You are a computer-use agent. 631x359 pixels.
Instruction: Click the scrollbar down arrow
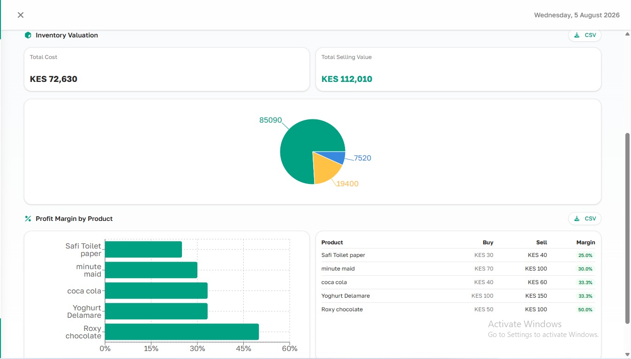(x=628, y=354)
